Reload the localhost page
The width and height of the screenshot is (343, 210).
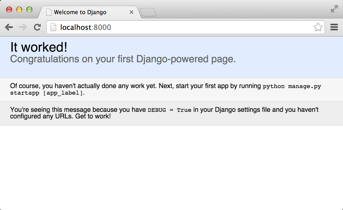pyautogui.click(x=37, y=27)
